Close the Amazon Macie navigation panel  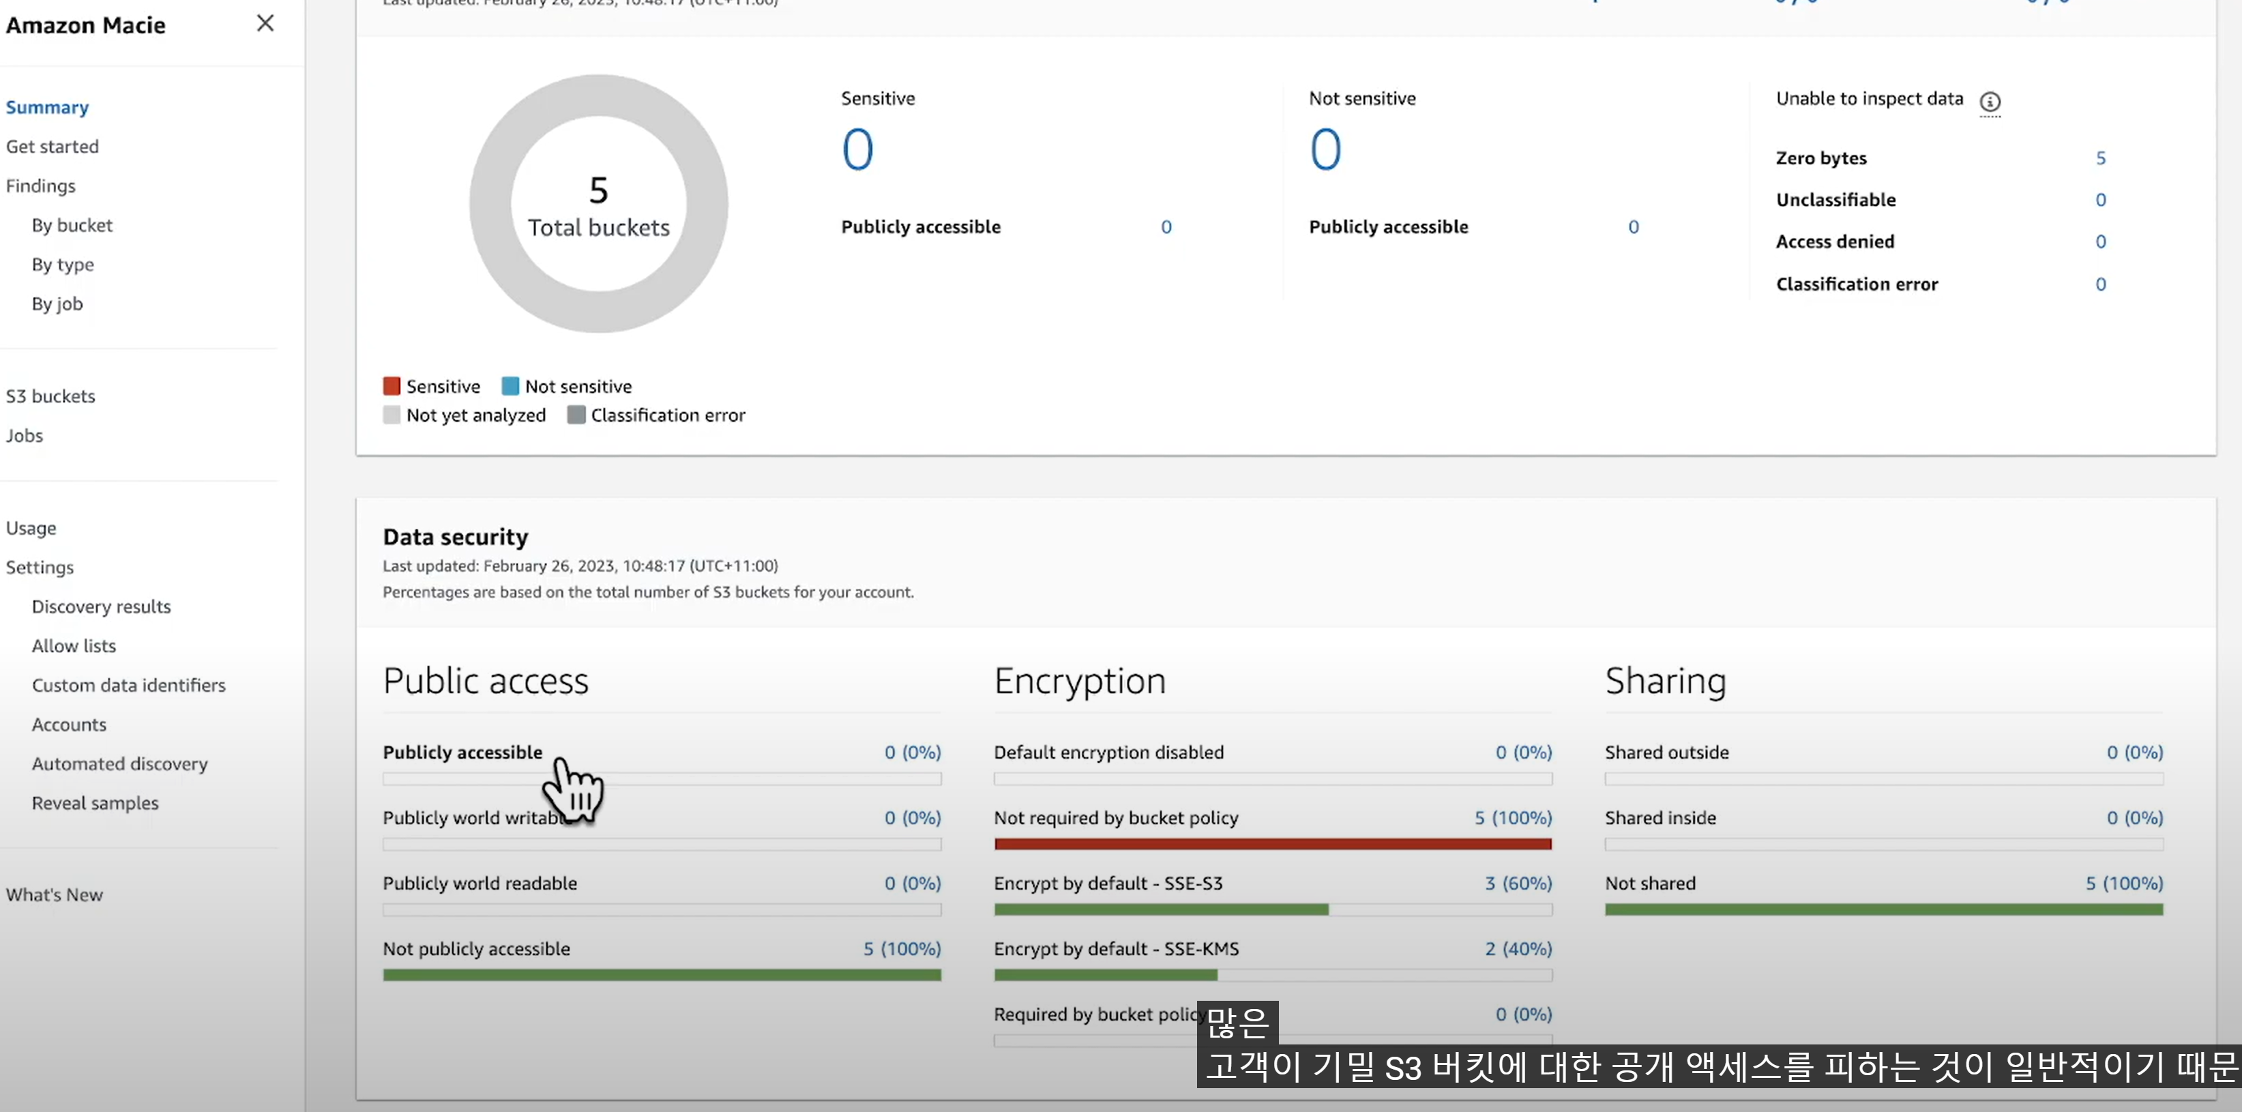tap(265, 23)
